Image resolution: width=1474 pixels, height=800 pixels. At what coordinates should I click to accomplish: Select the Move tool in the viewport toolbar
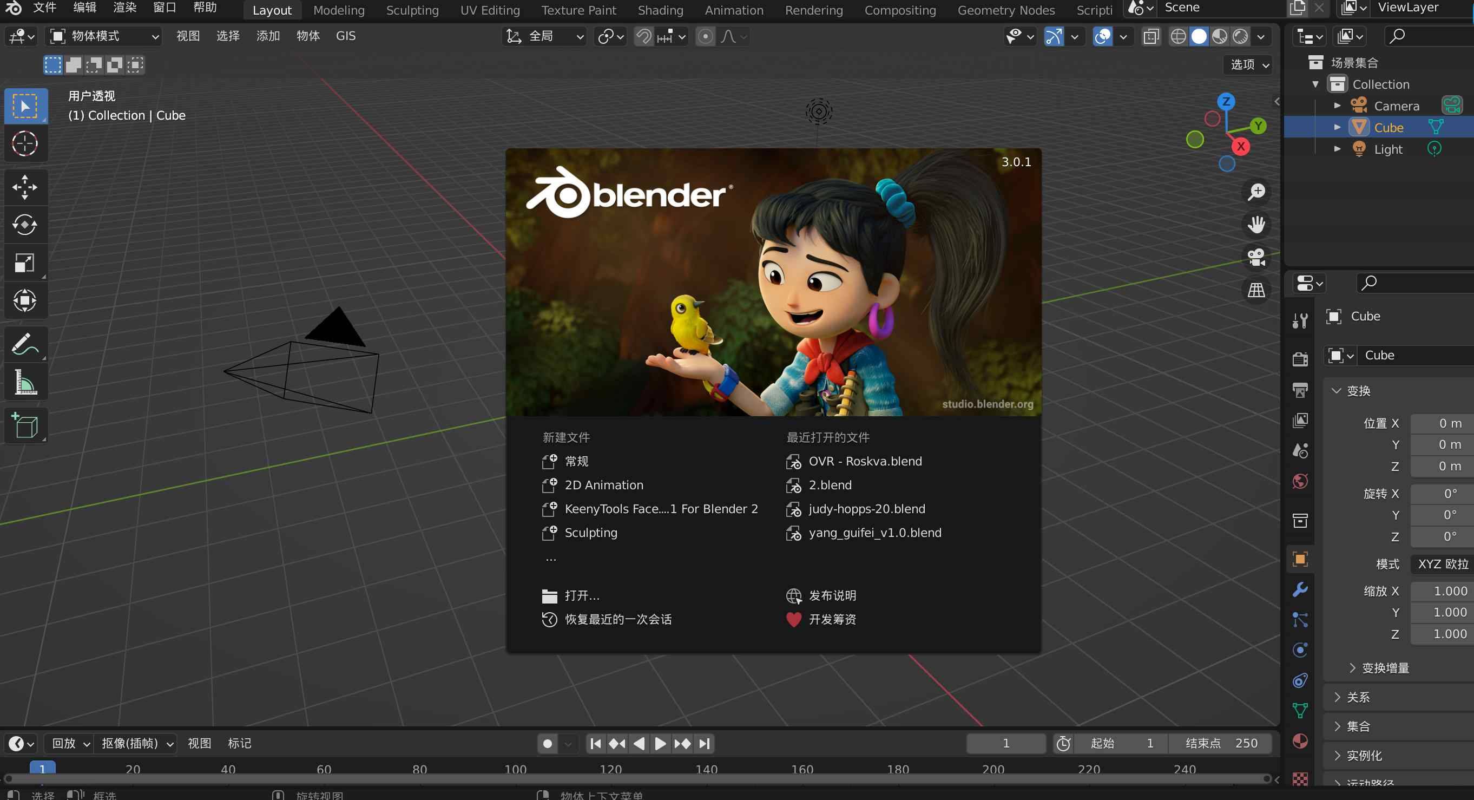coord(26,187)
